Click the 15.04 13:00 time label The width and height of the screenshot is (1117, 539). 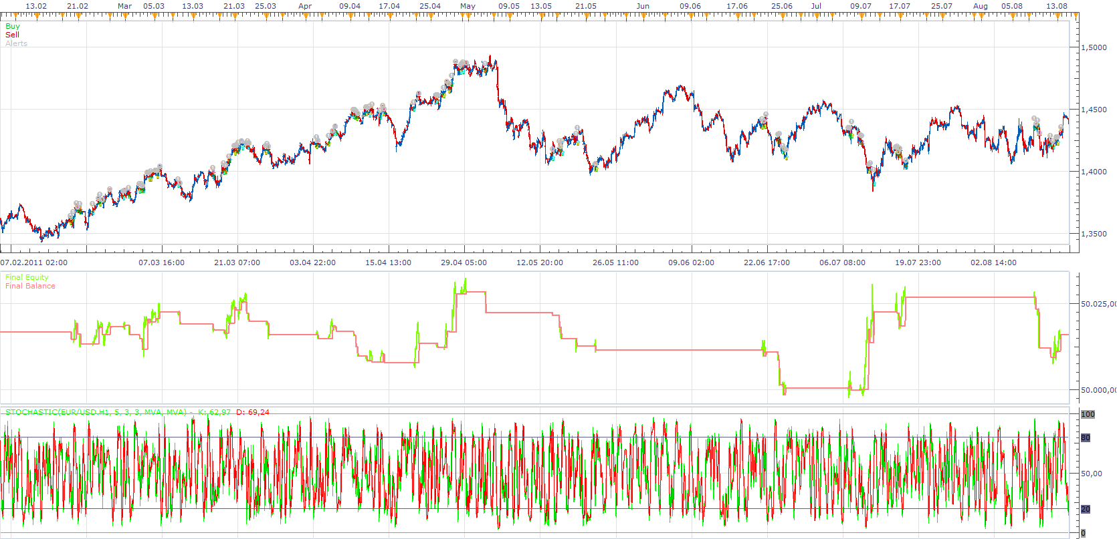tap(389, 262)
